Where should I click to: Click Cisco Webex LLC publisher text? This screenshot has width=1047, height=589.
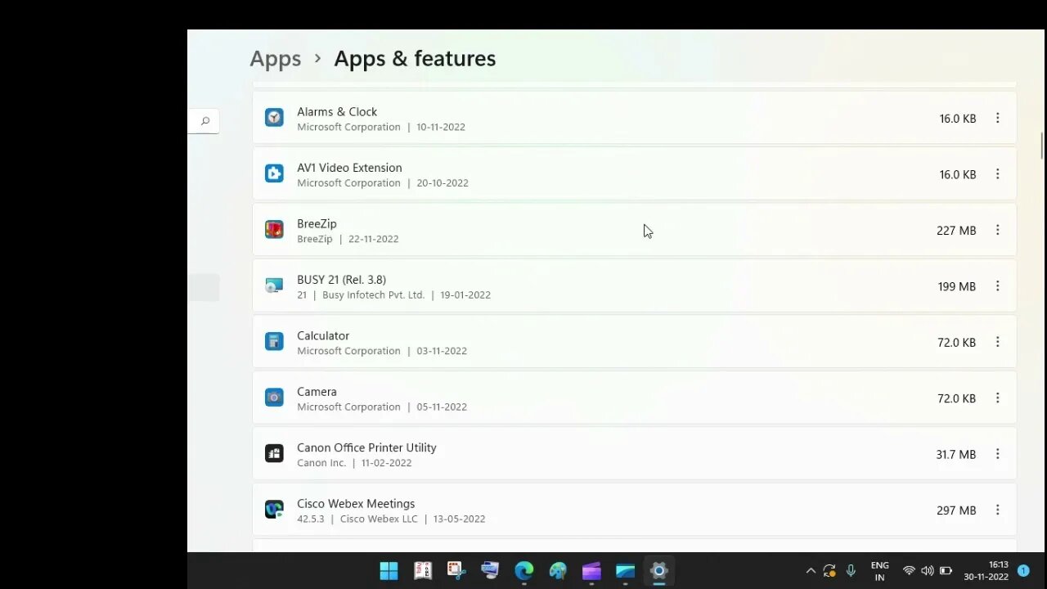(x=379, y=519)
